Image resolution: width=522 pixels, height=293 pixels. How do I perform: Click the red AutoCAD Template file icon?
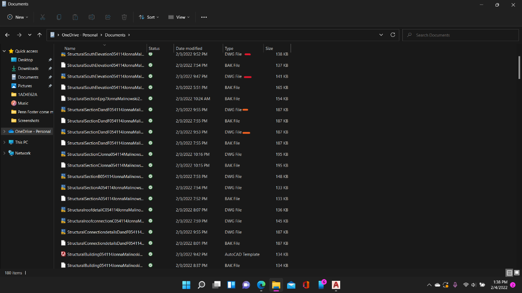pyautogui.click(x=64, y=254)
